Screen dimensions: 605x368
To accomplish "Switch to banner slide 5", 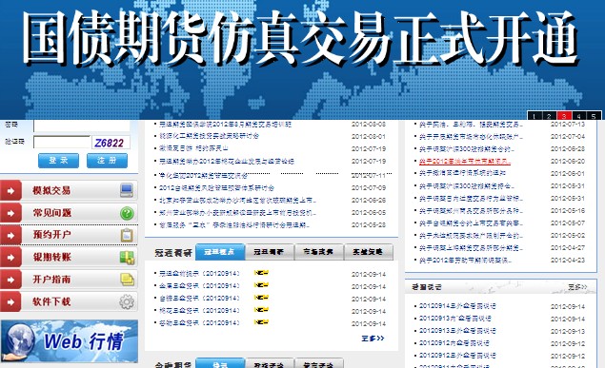I will [x=594, y=116].
